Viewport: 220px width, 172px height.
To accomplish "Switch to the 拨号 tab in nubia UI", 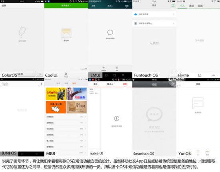I will (x=96, y=84).
